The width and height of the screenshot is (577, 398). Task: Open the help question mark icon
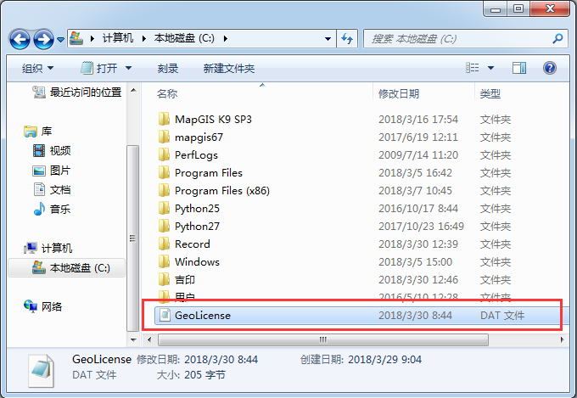549,68
